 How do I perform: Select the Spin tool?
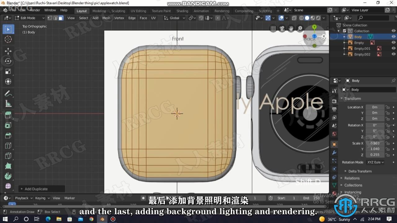(8, 176)
